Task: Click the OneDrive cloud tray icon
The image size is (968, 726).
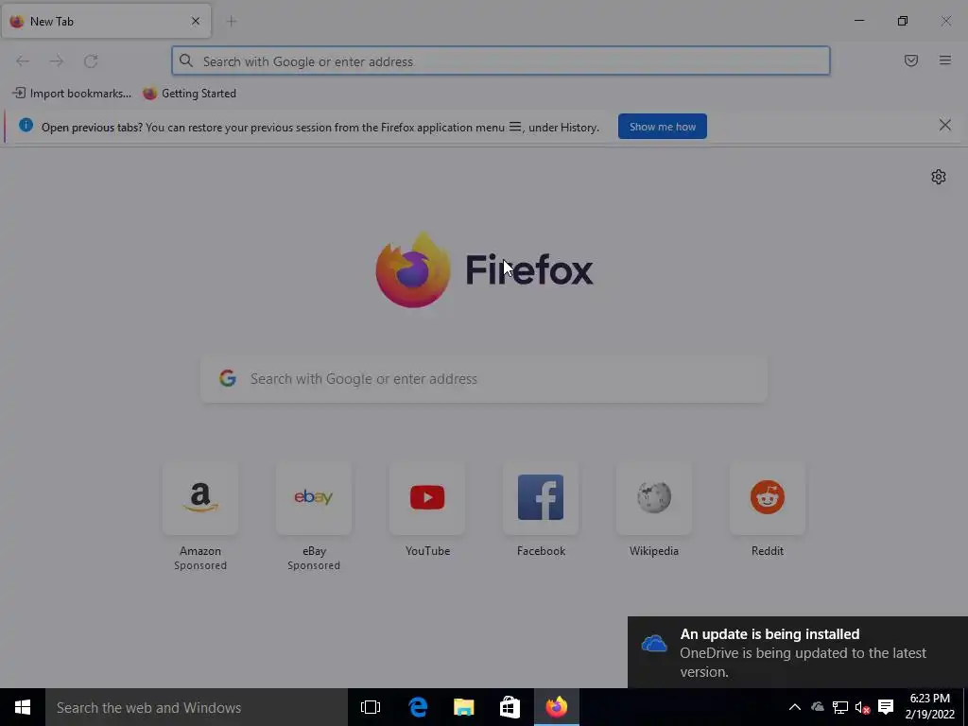Action: [818, 707]
